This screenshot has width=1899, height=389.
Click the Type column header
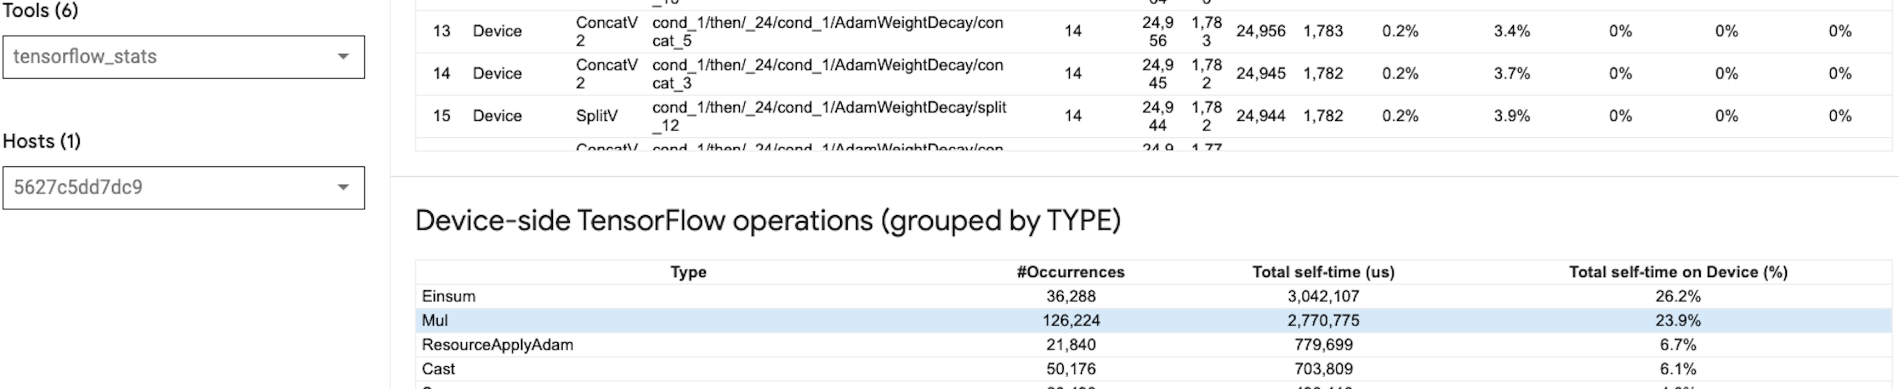pyautogui.click(x=688, y=272)
